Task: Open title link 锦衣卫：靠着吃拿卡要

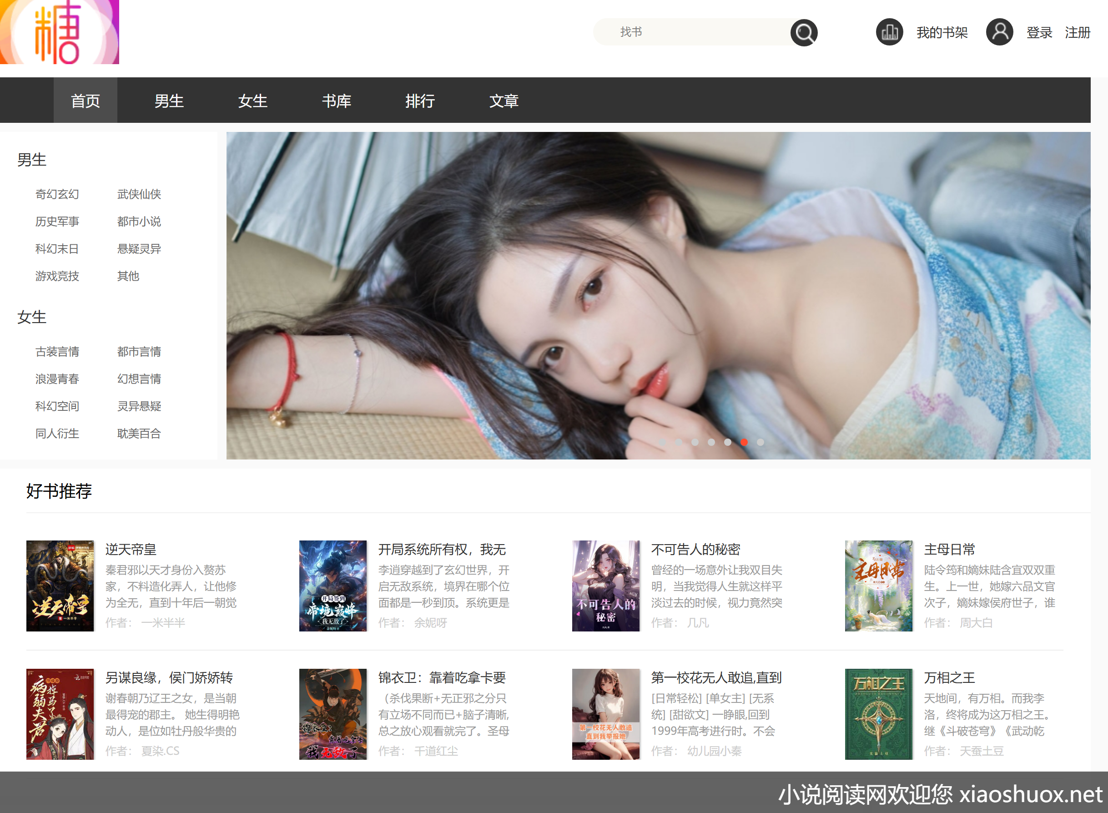Action: 441,678
